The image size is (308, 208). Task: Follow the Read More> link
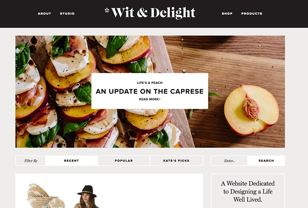tap(149, 99)
